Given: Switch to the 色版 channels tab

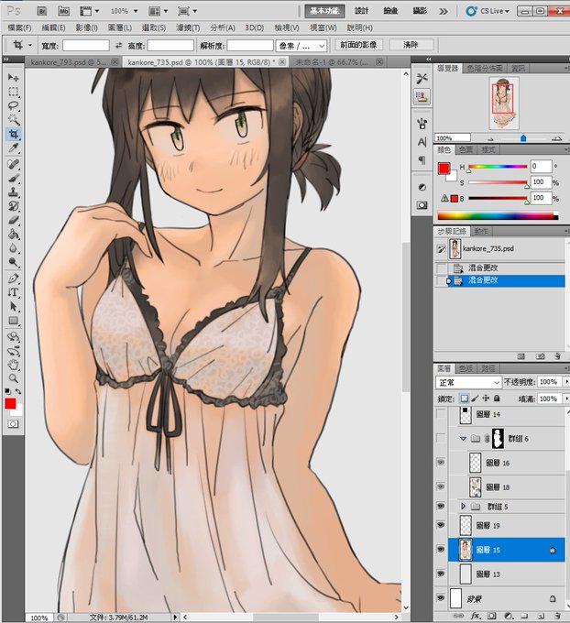Looking at the screenshot, I should click(x=466, y=368).
